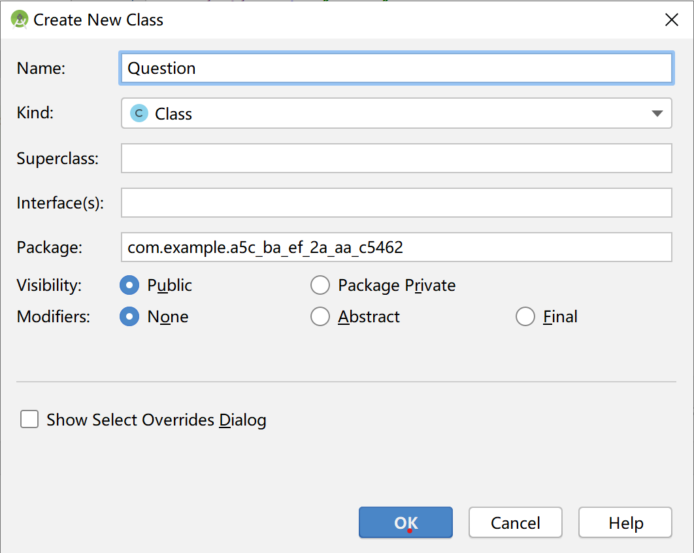Set modifier to Final

[x=525, y=316]
